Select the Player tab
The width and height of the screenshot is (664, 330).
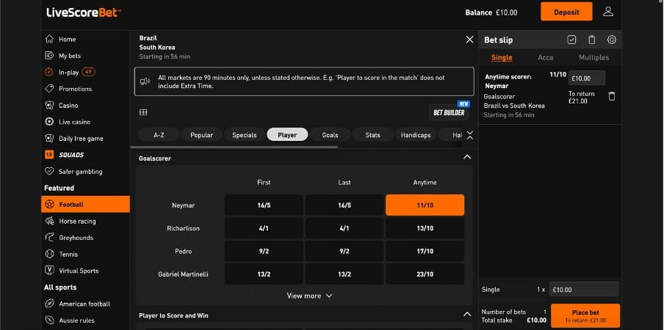point(287,135)
